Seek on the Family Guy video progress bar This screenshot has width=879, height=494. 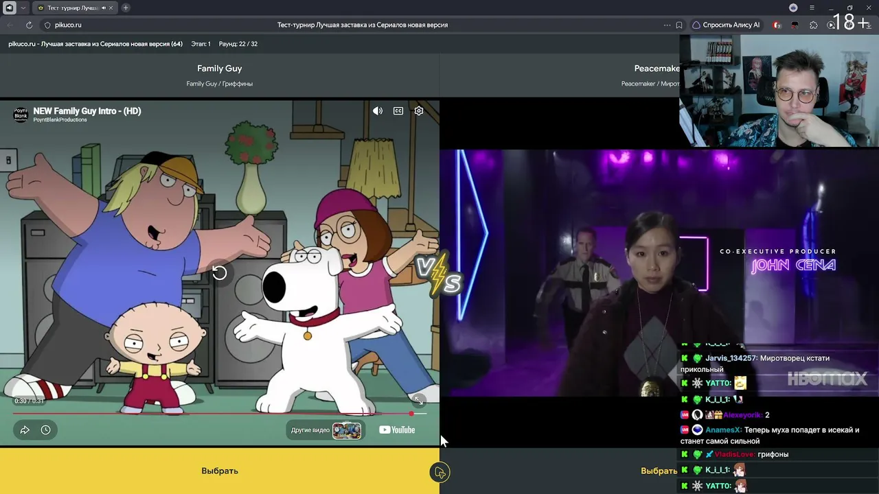pyautogui.click(x=220, y=414)
